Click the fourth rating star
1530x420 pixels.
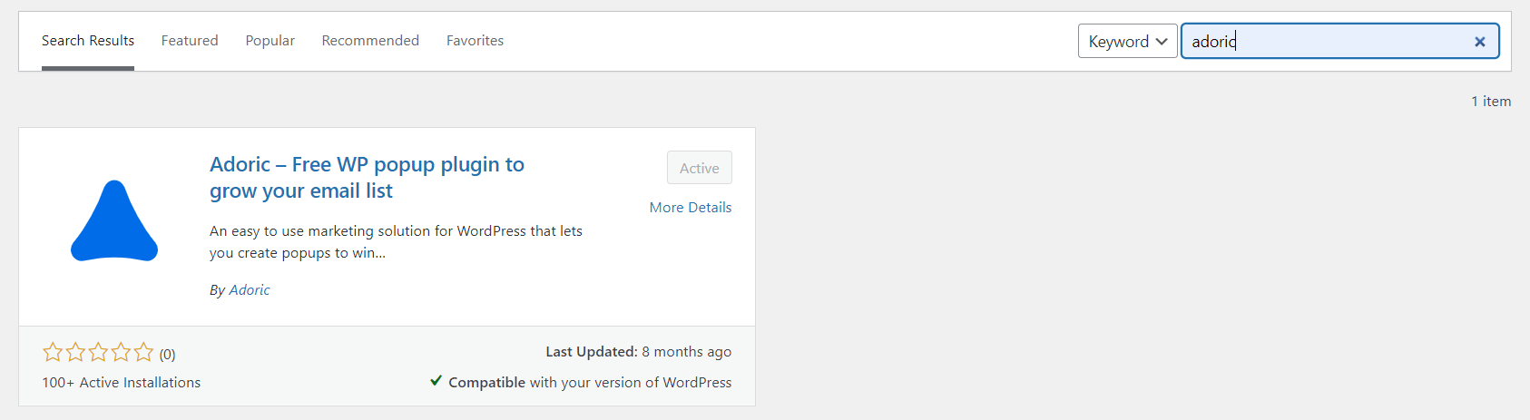pos(121,352)
